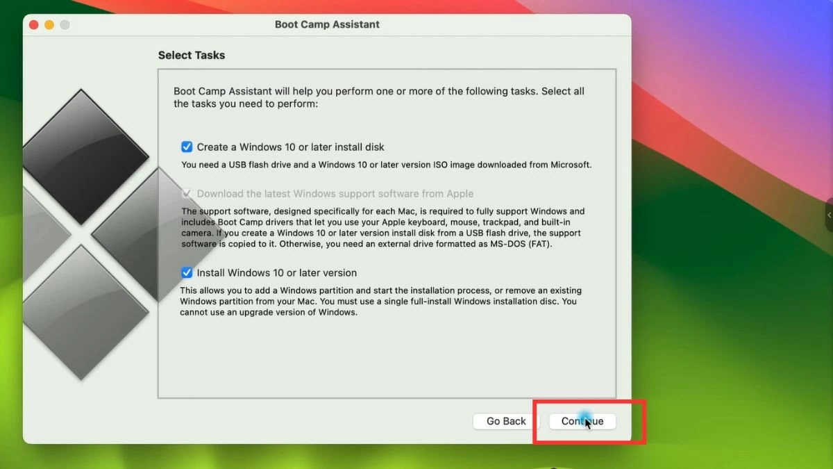Click the Boot Camp Assistant window title
833x469 pixels.
327,24
